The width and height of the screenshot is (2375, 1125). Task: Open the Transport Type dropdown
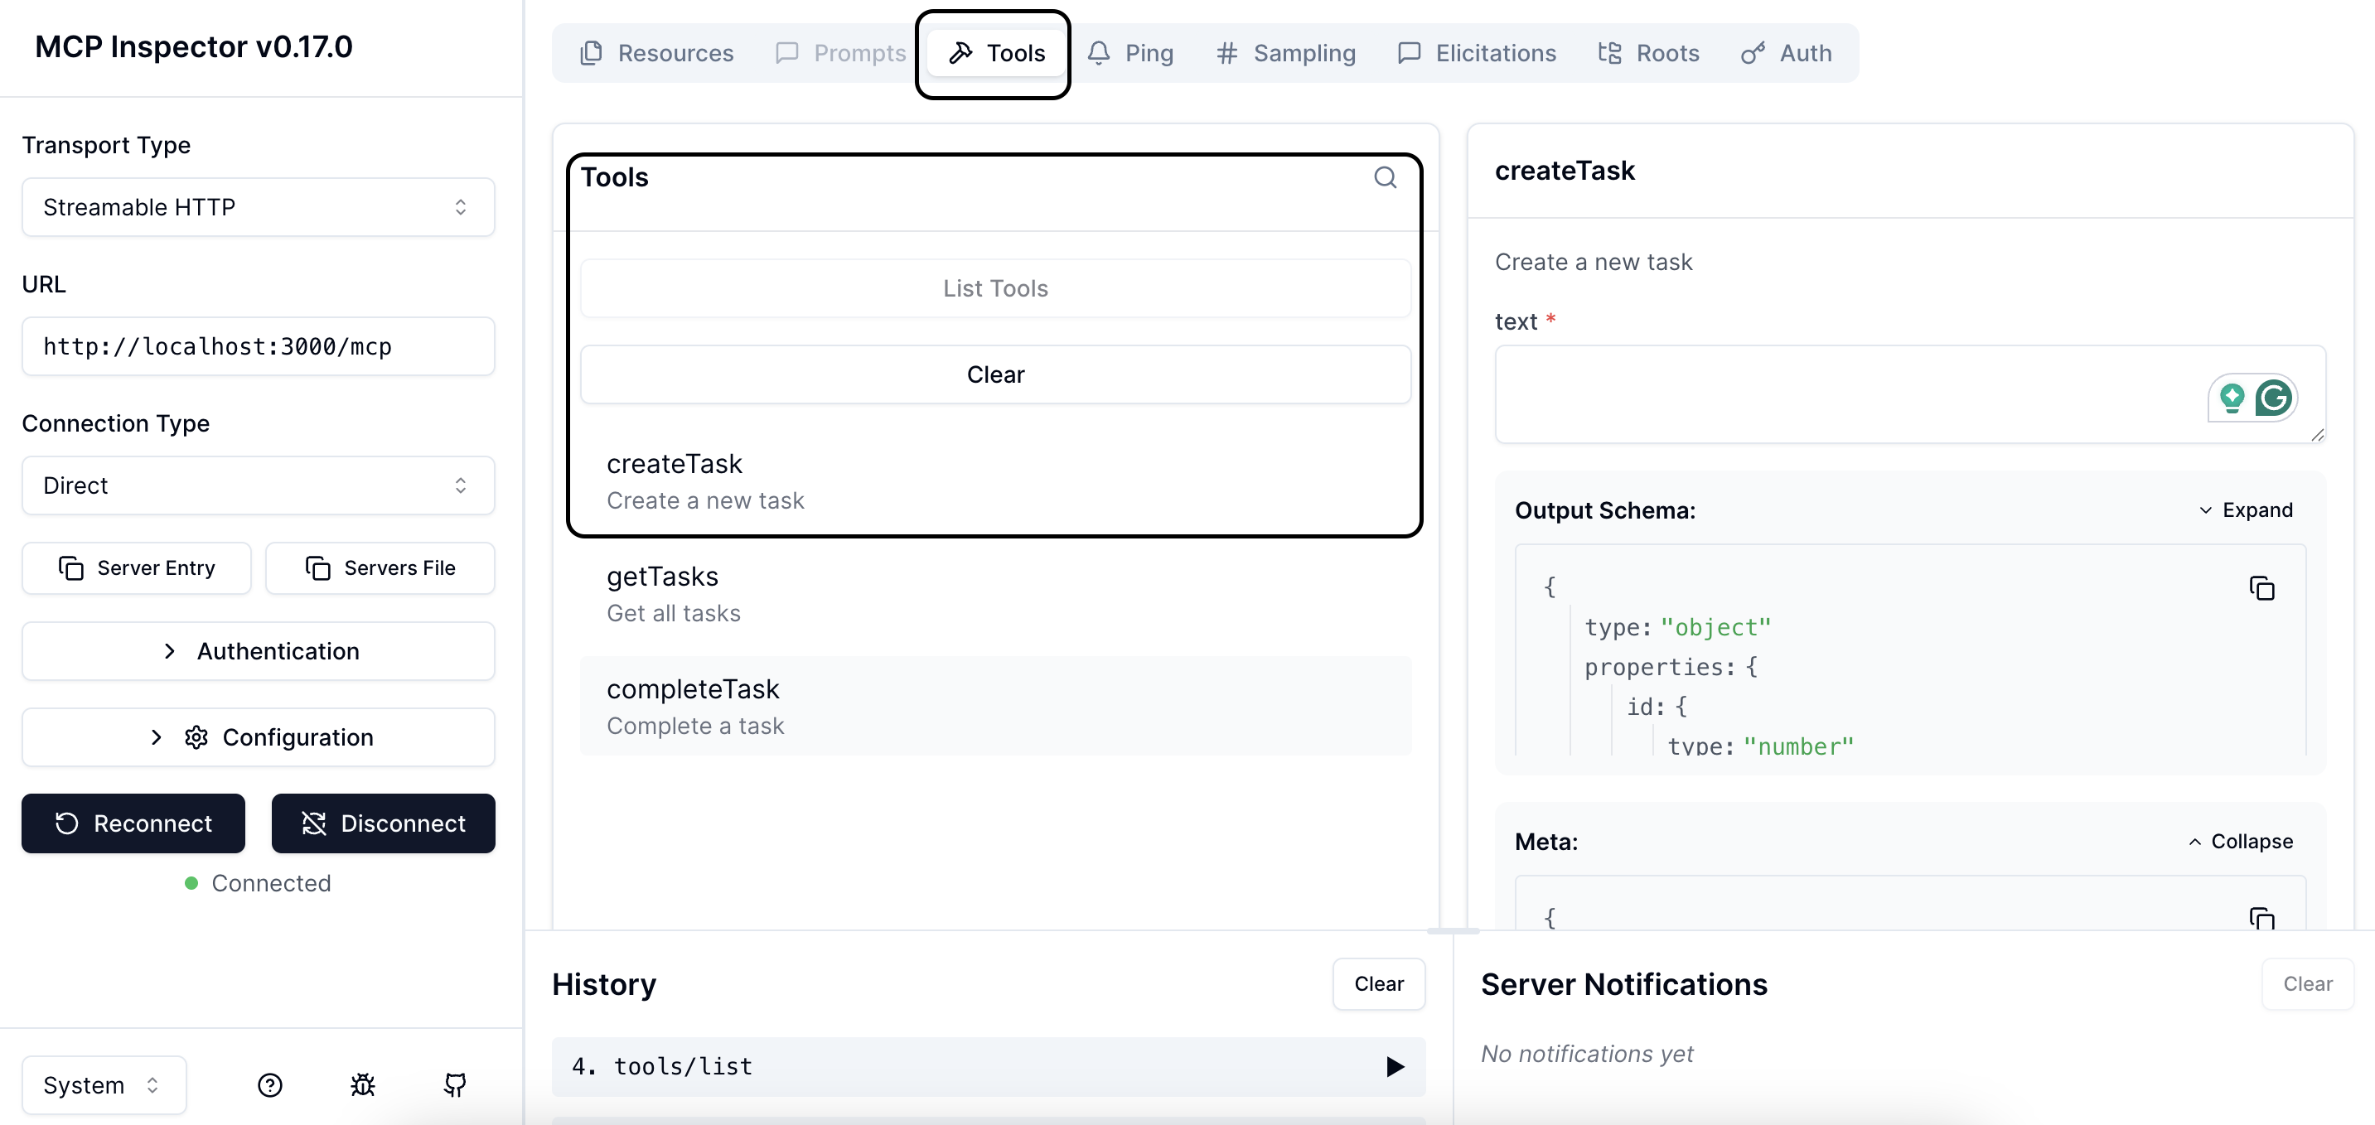click(x=259, y=207)
